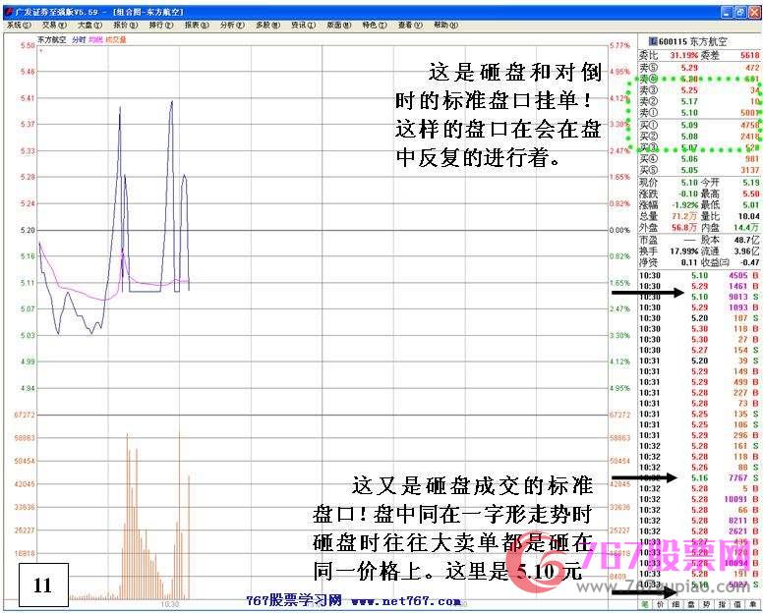Image resolution: width=763 pixels, height=613 pixels.
Task: Click the small icon before stock code 600115
Action: 654,42
